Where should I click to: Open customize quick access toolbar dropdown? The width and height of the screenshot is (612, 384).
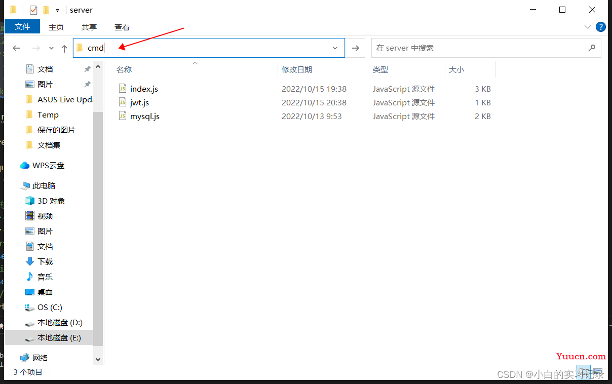57,10
